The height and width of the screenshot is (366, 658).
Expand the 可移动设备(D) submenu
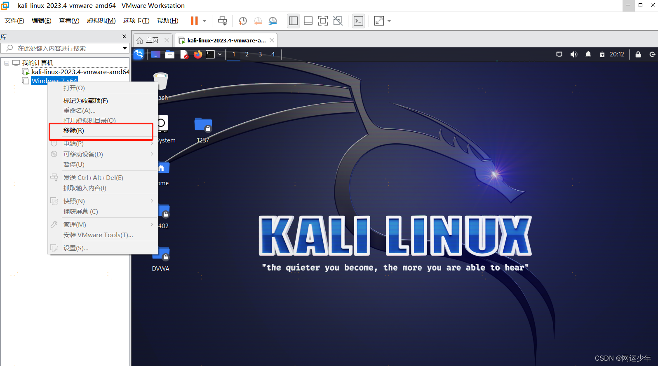[x=103, y=154]
